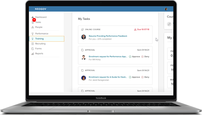
Task: Open the Recruiting section
Action: [40, 44]
